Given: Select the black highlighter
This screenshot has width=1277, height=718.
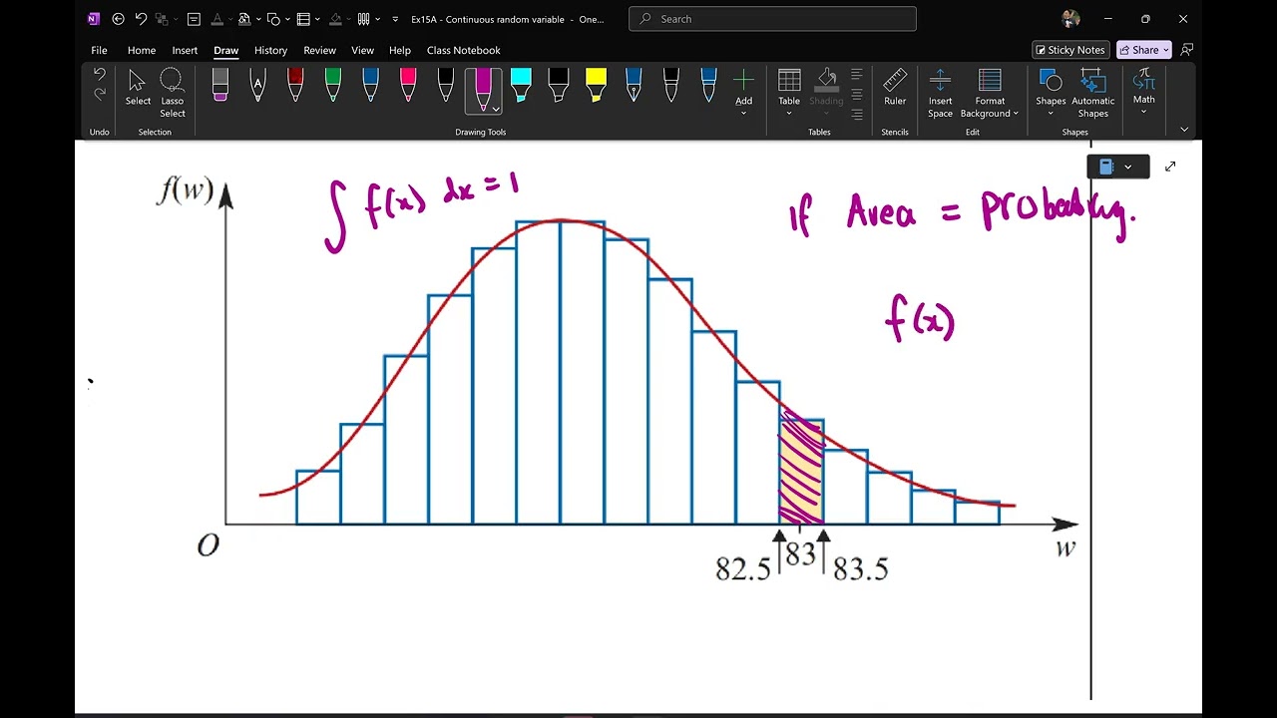Looking at the screenshot, I should pyautogui.click(x=558, y=85).
